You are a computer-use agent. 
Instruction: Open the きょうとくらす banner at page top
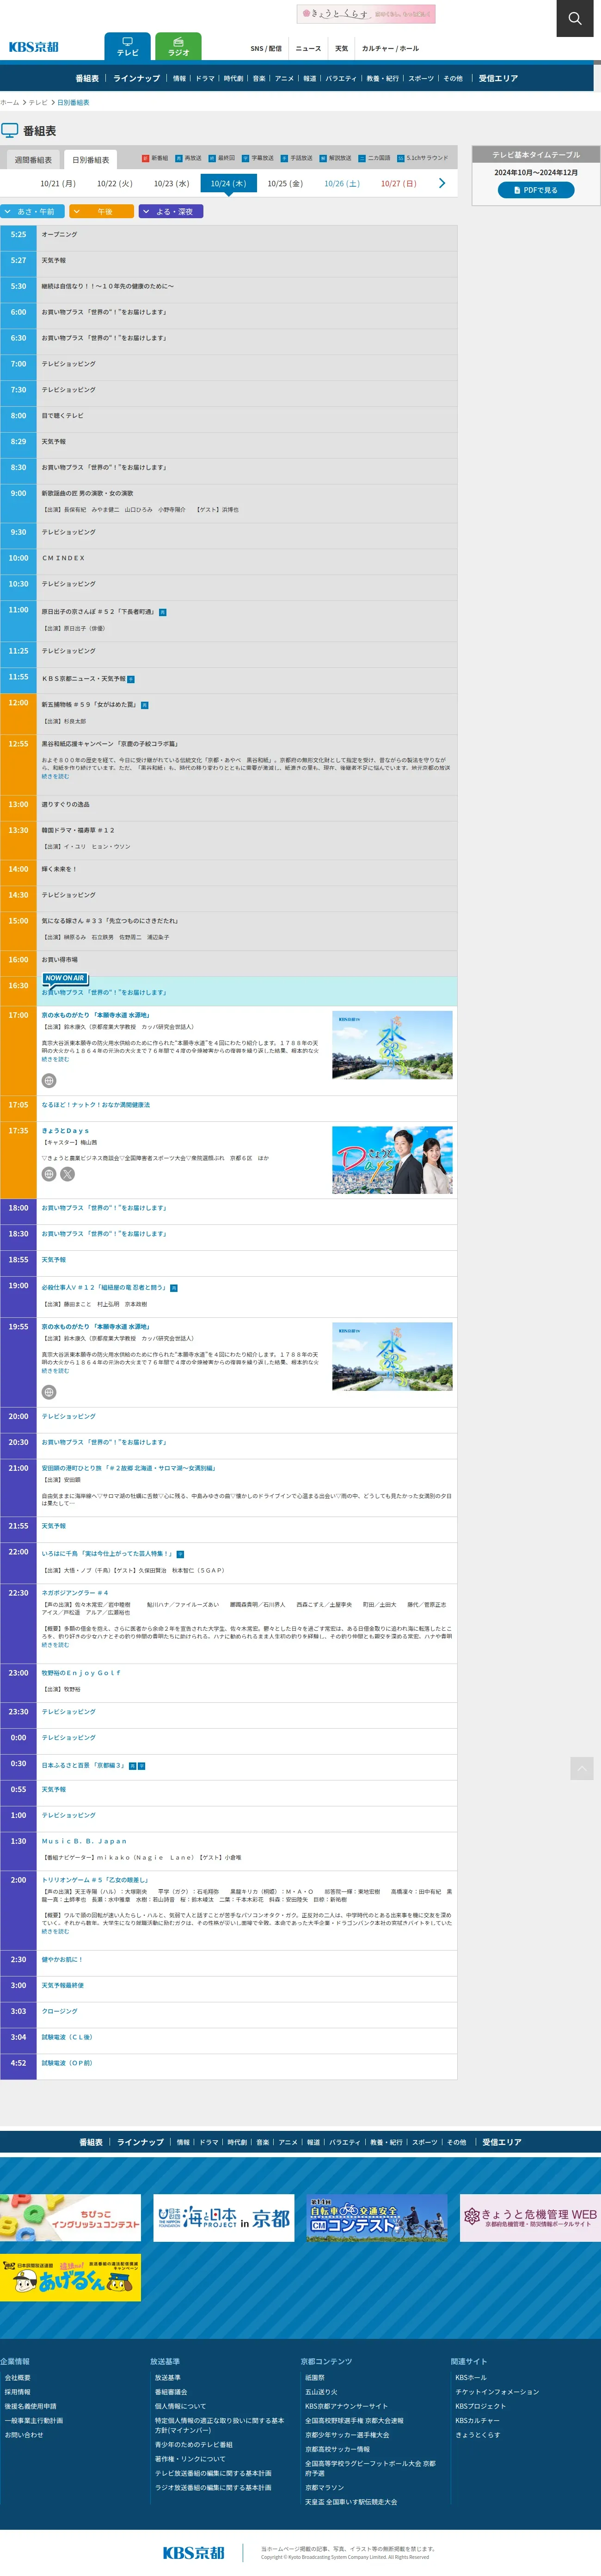366,14
